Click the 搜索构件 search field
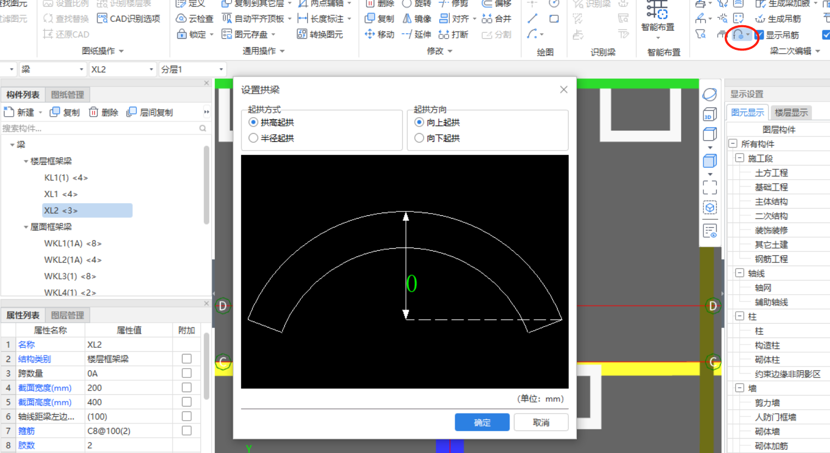The height and width of the screenshot is (453, 830). tap(104, 128)
